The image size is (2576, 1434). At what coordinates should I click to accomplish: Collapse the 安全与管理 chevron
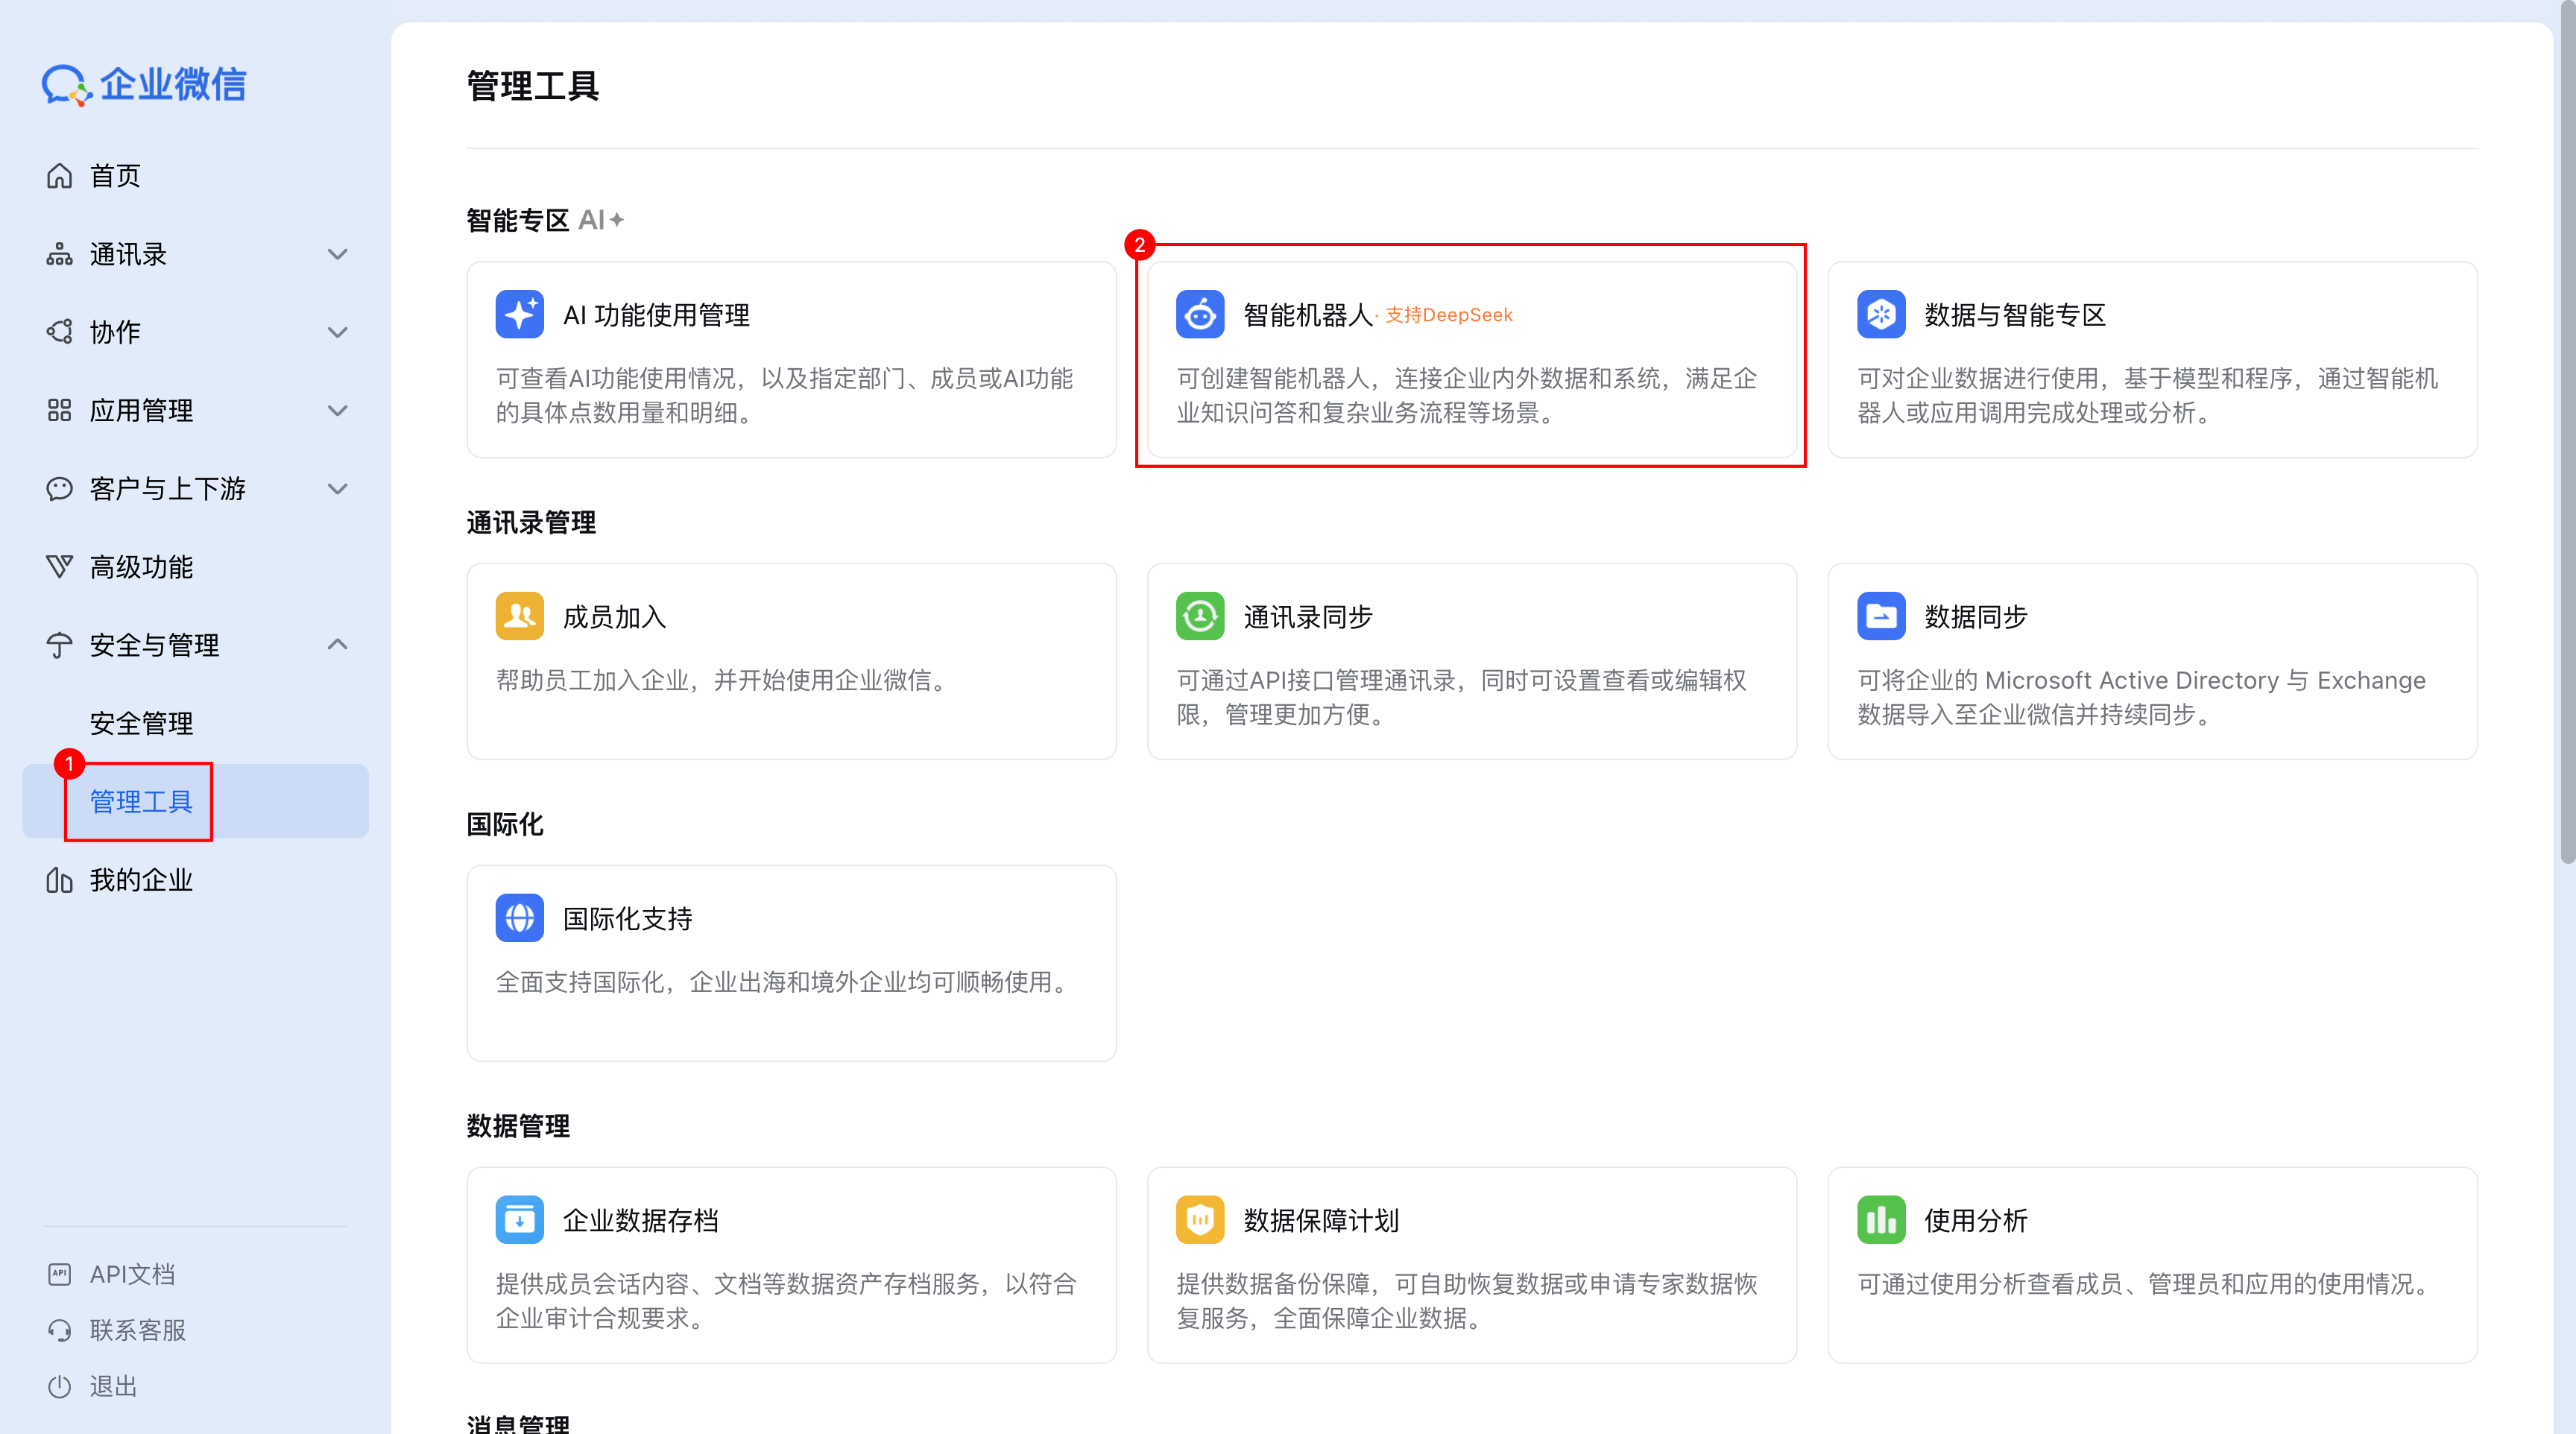click(x=338, y=645)
